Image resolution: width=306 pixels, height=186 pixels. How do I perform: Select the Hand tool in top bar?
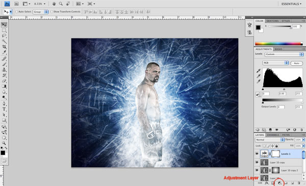(54, 4)
